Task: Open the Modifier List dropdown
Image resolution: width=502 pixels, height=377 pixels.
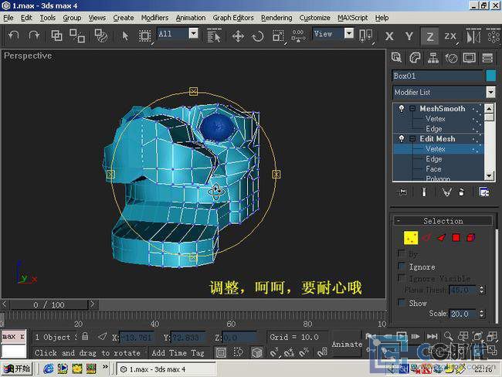Action: 490,92
